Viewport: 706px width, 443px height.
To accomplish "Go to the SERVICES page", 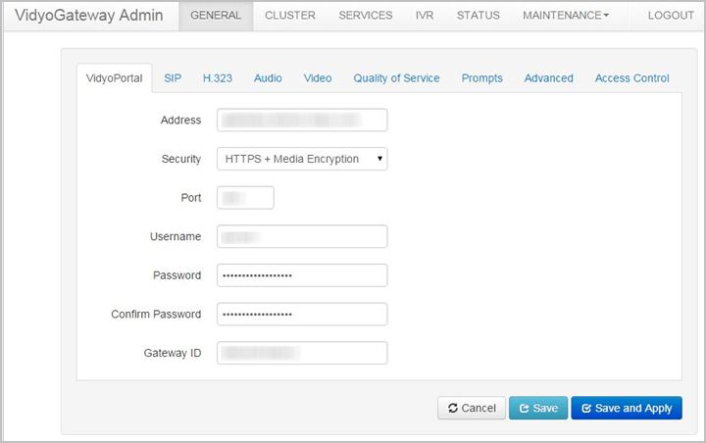I will click(366, 16).
